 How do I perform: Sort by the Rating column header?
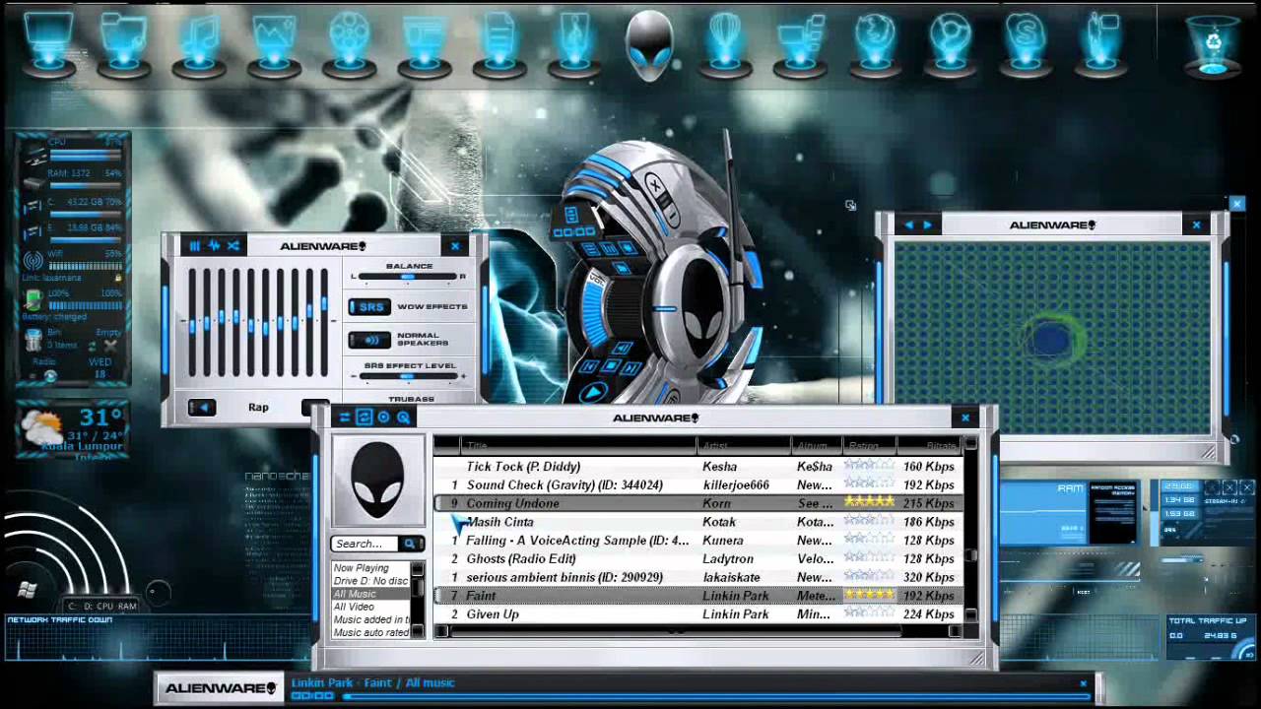tap(869, 446)
